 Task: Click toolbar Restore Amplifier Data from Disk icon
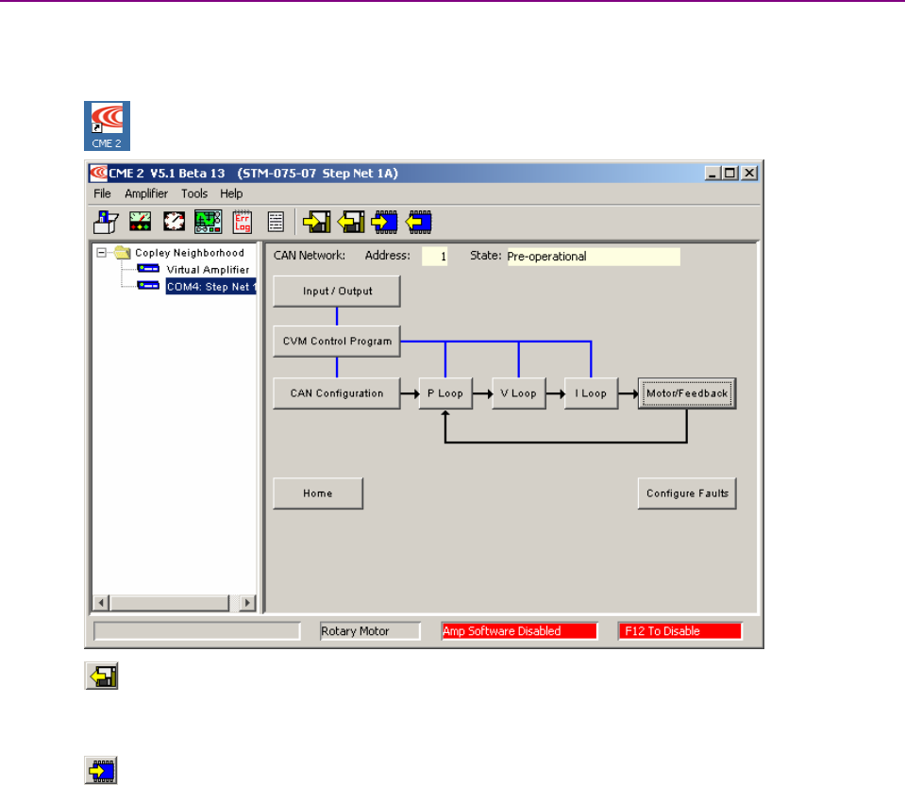tap(351, 222)
